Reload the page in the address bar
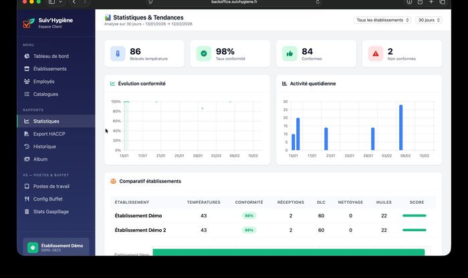 pyautogui.click(x=318, y=2)
